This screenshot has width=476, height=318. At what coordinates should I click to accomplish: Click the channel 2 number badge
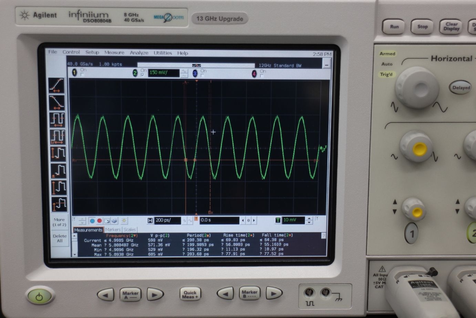click(x=135, y=73)
